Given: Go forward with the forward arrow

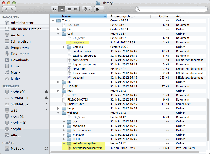Looking at the screenshot, I should coord(12,9).
